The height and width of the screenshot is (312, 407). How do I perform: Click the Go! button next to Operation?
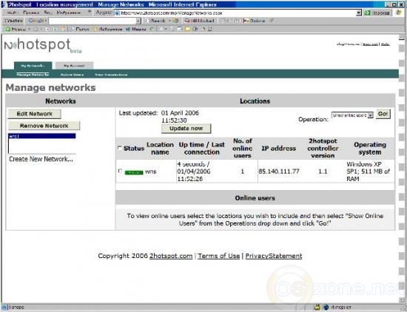pyautogui.click(x=383, y=114)
